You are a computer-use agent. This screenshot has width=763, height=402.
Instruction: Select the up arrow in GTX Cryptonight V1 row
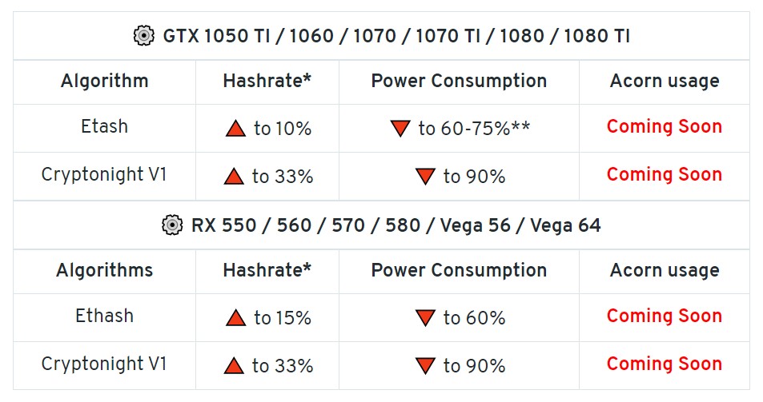(234, 177)
